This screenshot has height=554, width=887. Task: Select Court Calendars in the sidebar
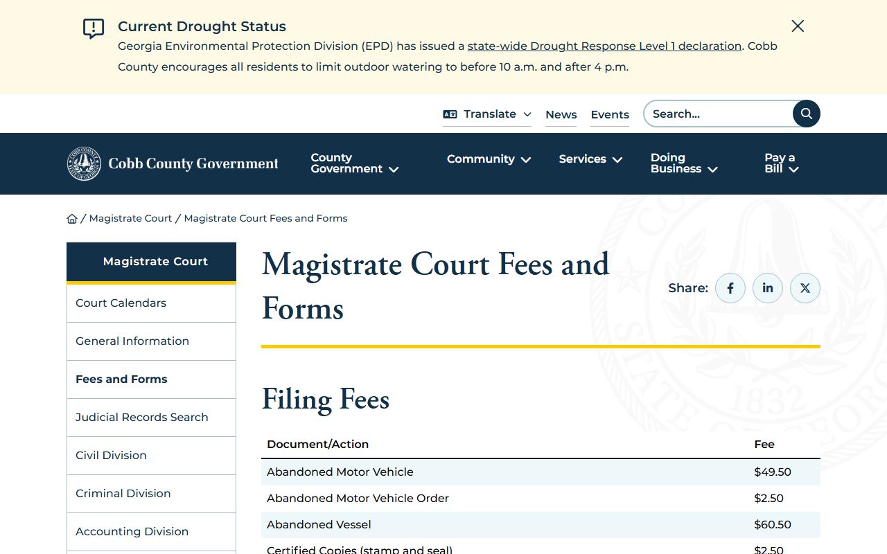tap(151, 303)
